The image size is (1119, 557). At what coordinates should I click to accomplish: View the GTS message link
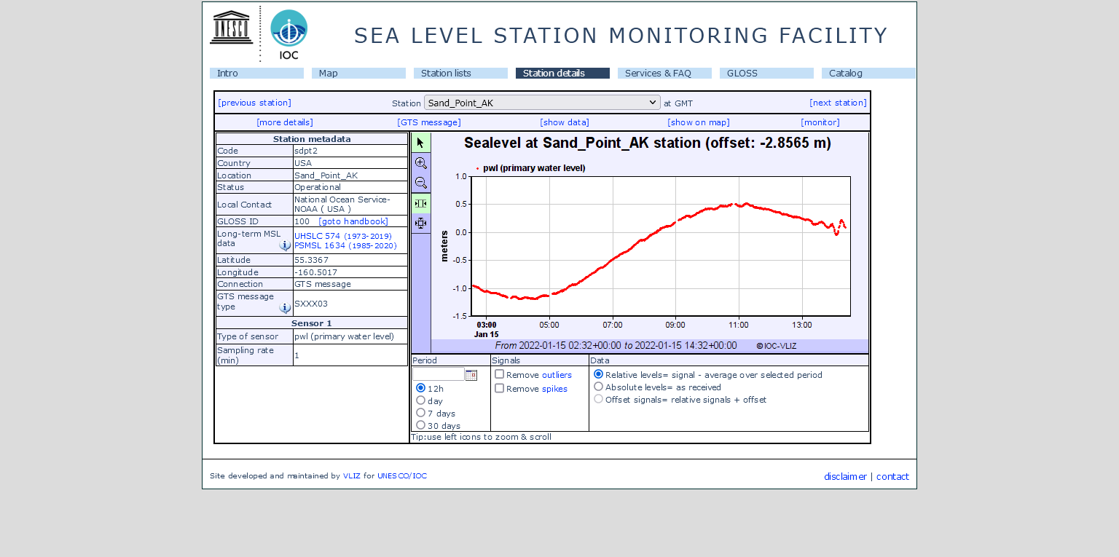pyautogui.click(x=429, y=122)
